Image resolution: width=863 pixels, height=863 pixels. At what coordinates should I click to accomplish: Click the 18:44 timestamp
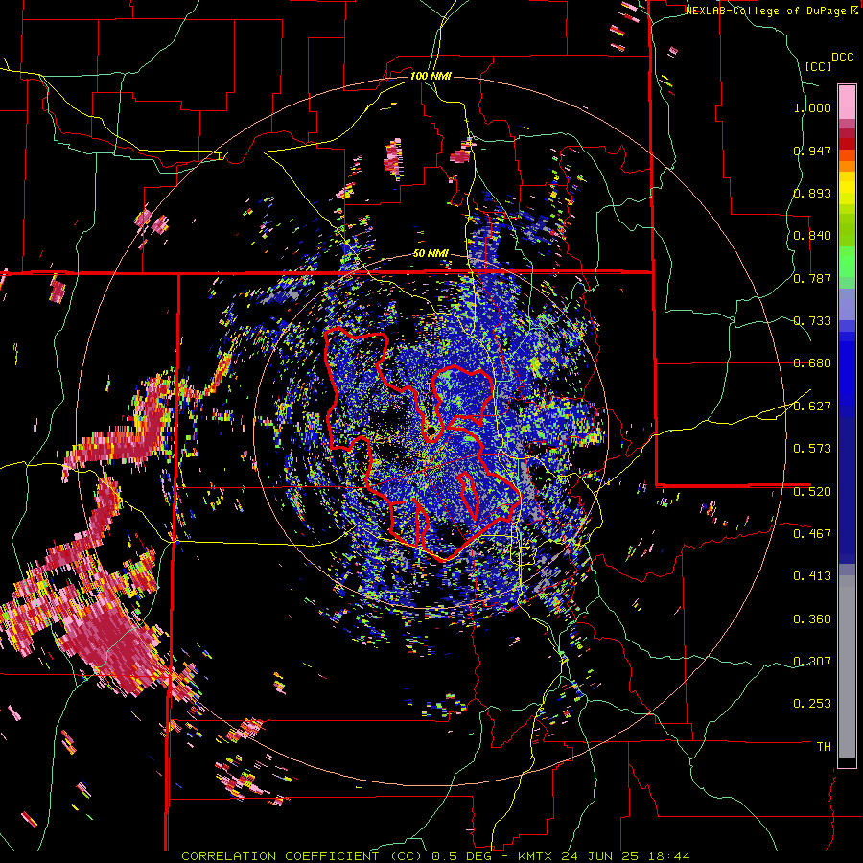667,856
